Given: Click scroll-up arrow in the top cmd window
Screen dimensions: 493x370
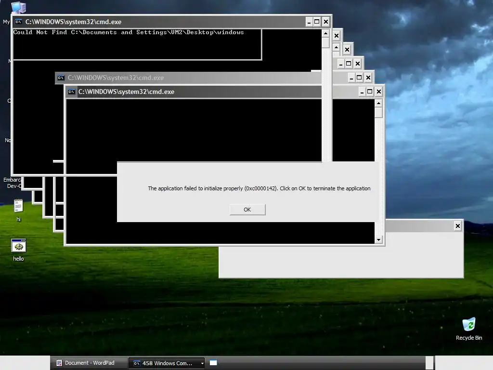Looking at the screenshot, I should pyautogui.click(x=326, y=33).
